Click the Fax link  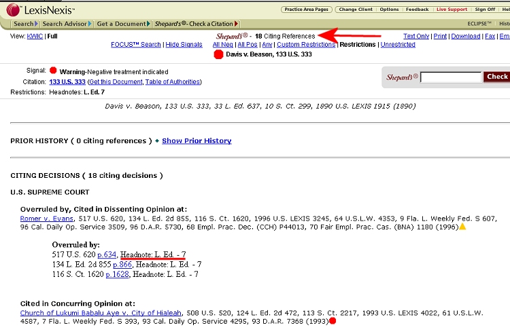(490, 36)
